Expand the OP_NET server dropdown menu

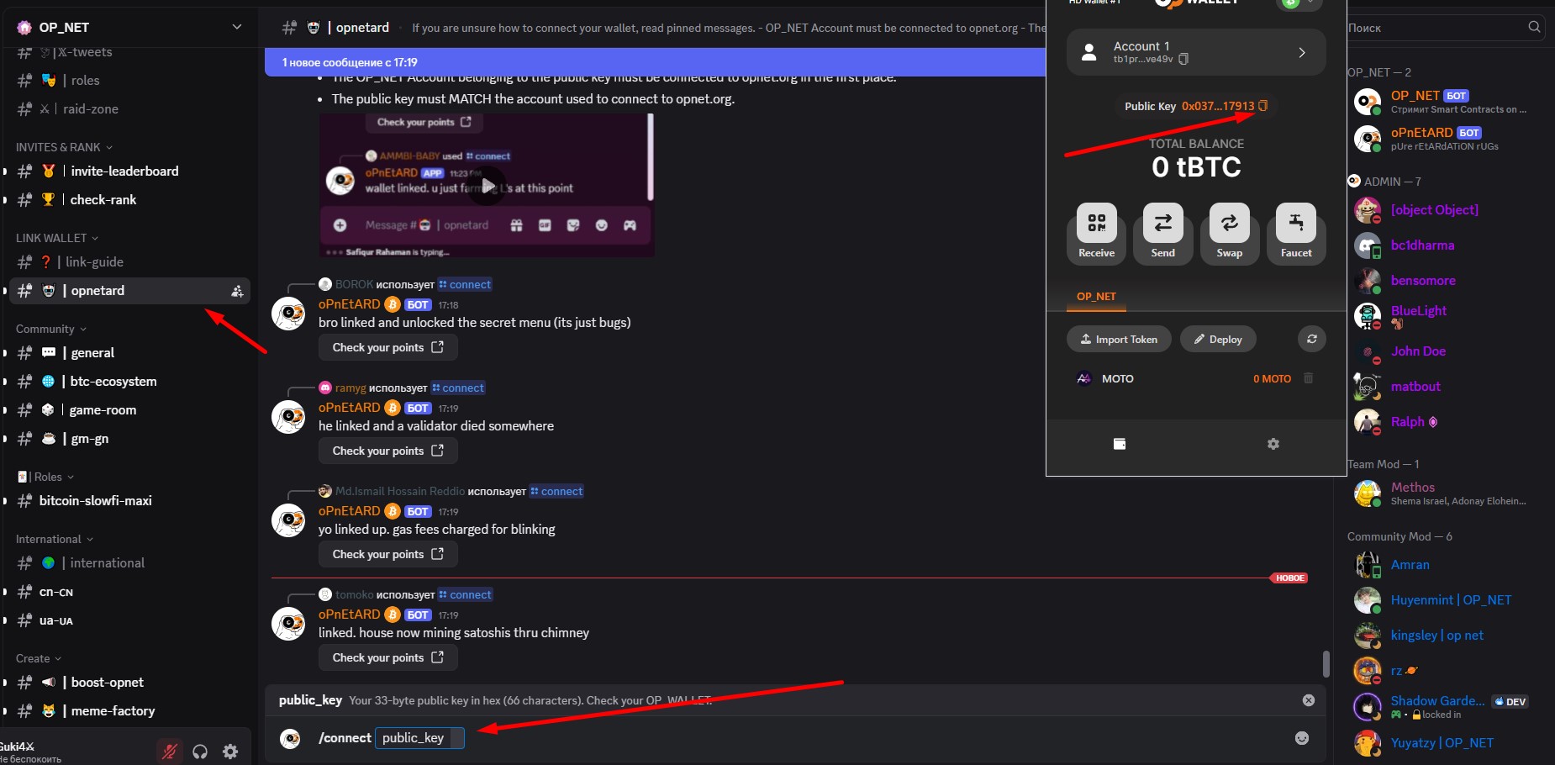tap(236, 27)
